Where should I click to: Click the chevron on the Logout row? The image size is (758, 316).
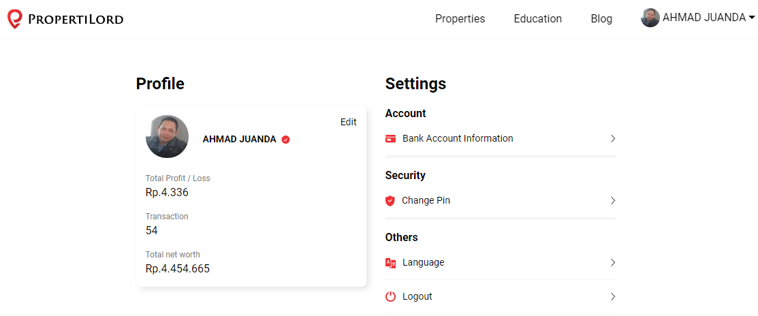click(x=612, y=297)
